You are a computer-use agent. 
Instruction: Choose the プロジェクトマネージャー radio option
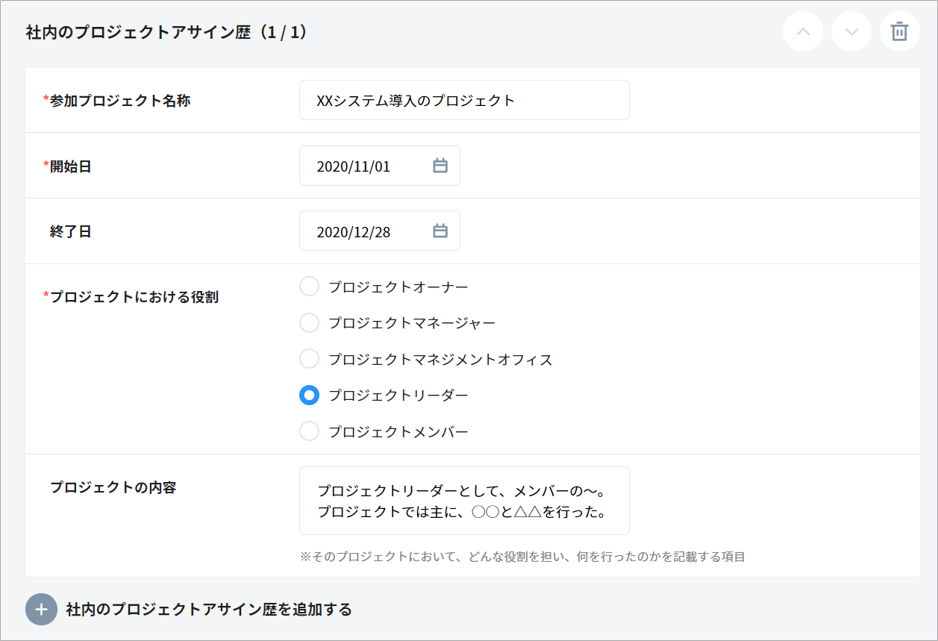309,323
